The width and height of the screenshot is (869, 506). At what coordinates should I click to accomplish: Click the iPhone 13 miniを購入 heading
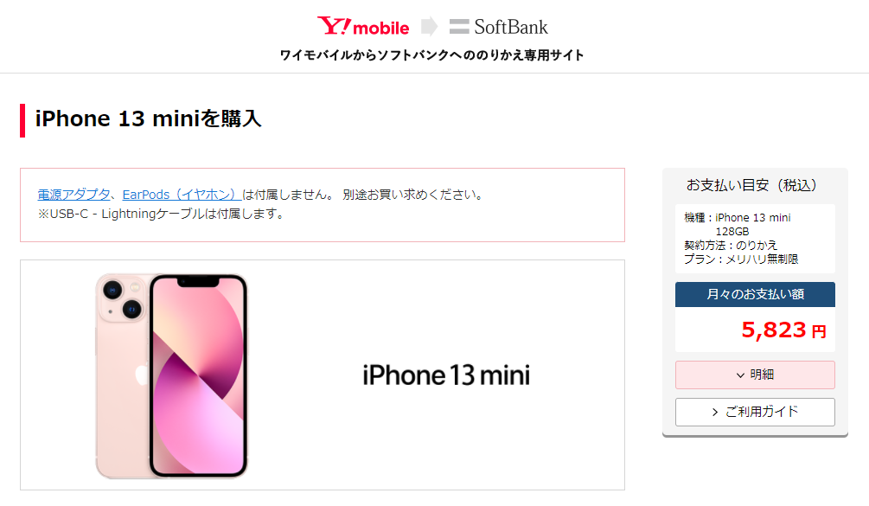[148, 118]
